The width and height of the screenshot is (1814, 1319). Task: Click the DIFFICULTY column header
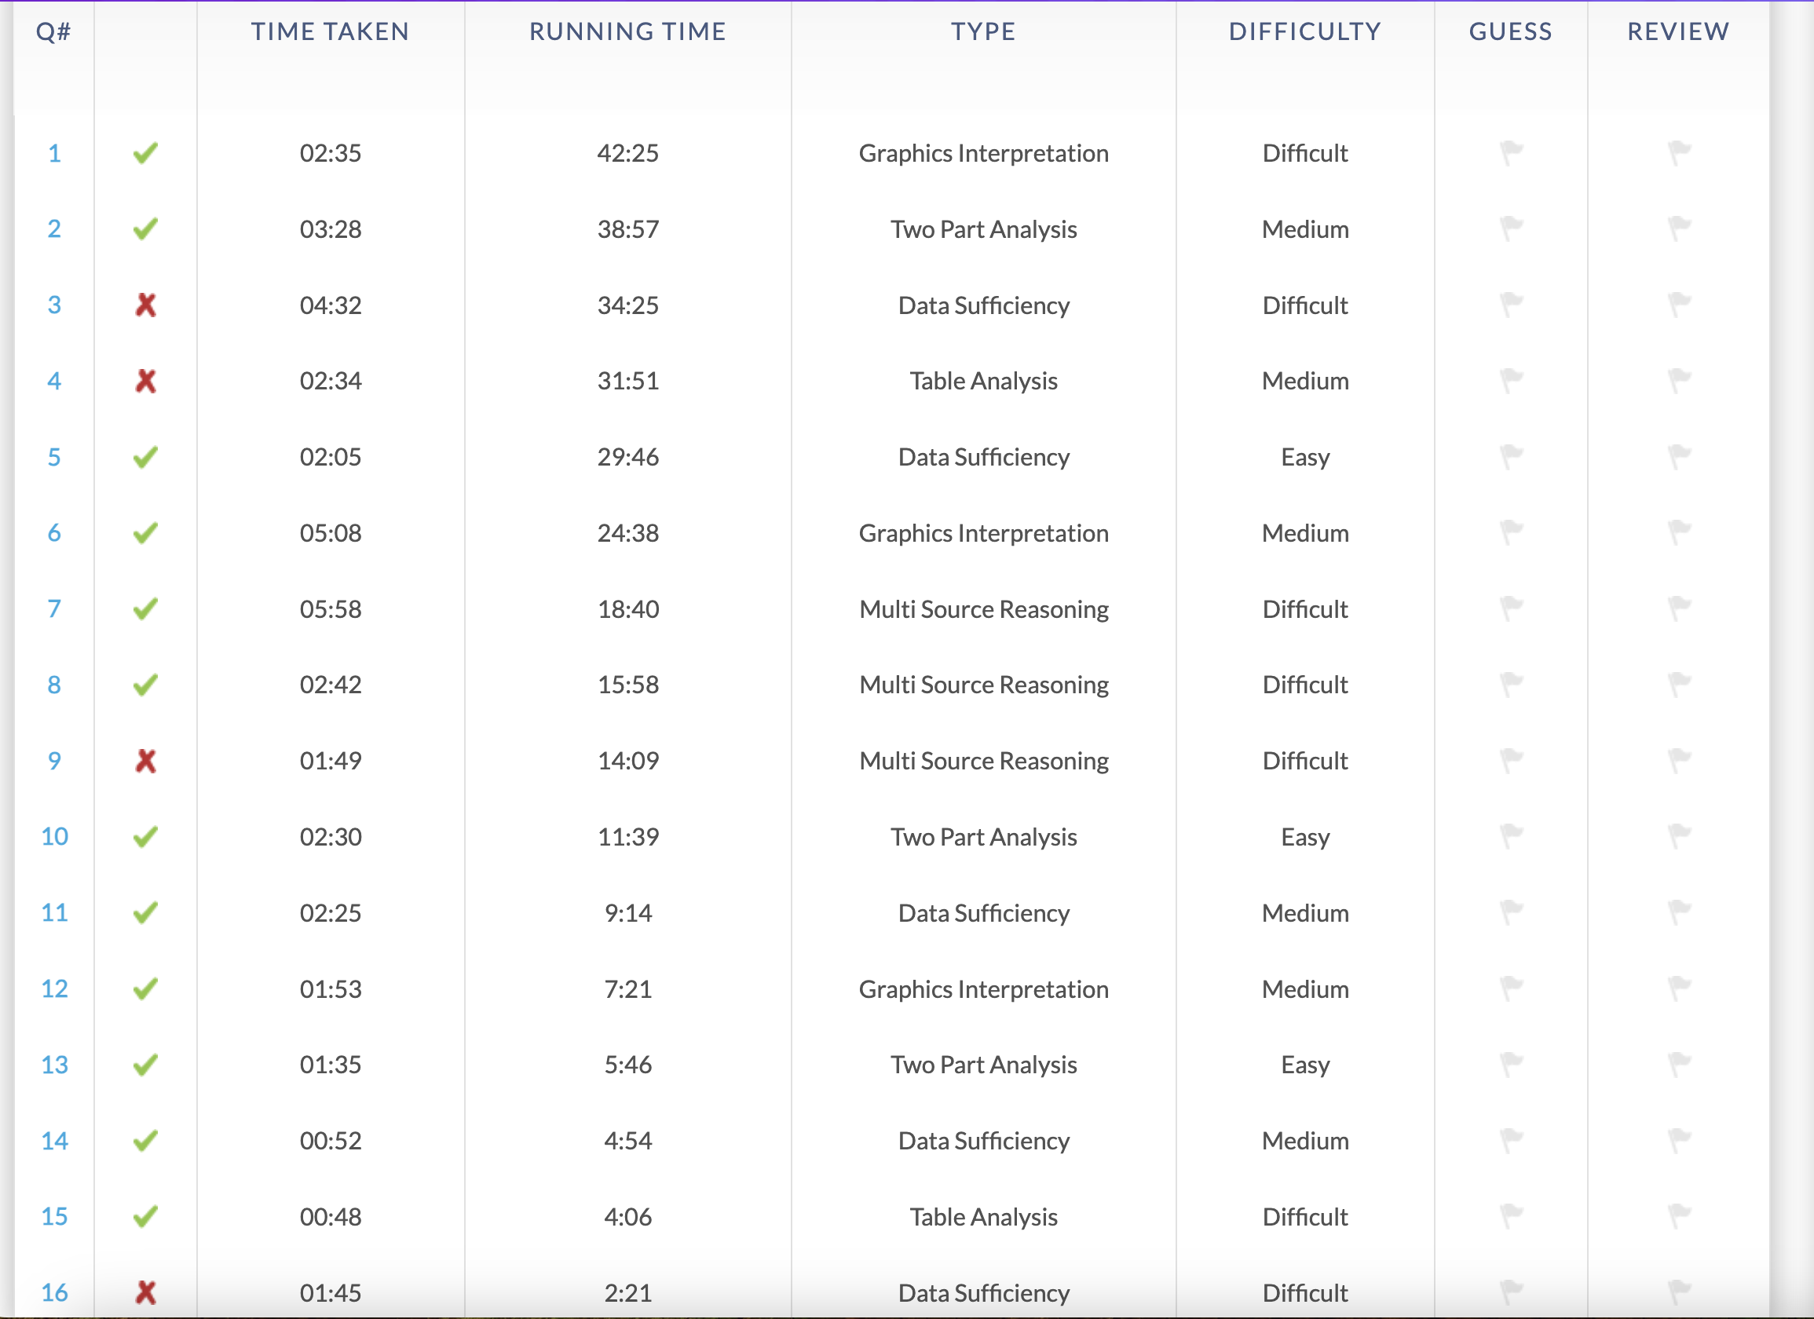[1304, 31]
